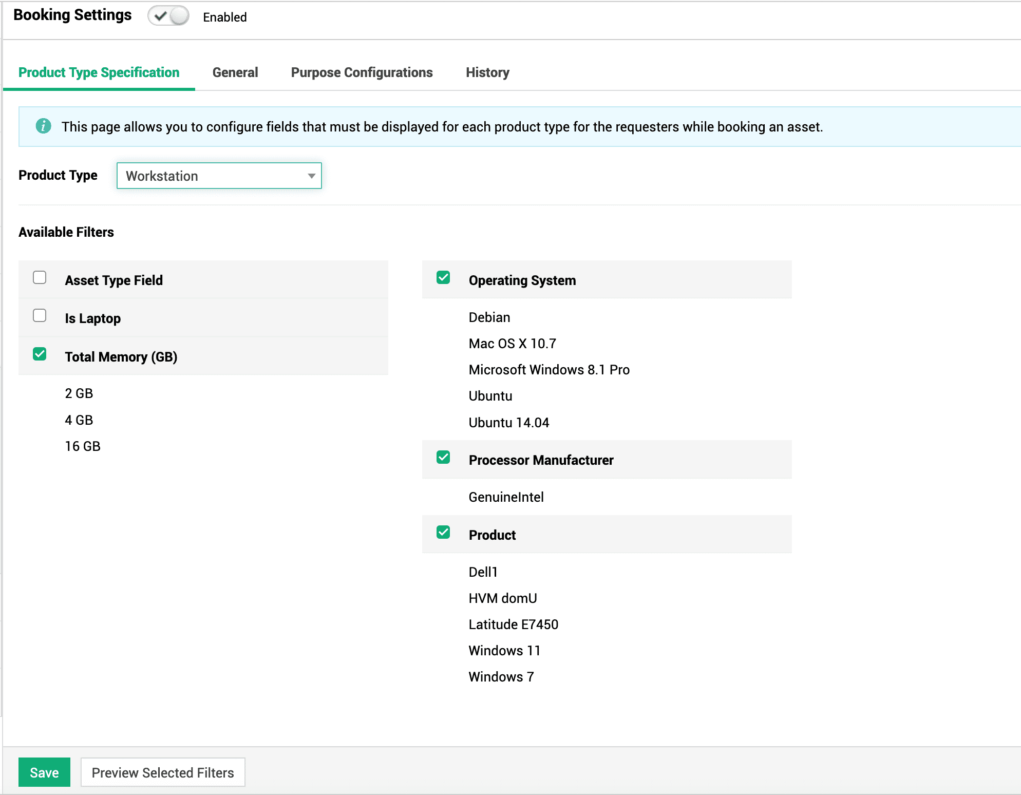The height and width of the screenshot is (795, 1021).
Task: Go to the History tab
Action: click(487, 72)
